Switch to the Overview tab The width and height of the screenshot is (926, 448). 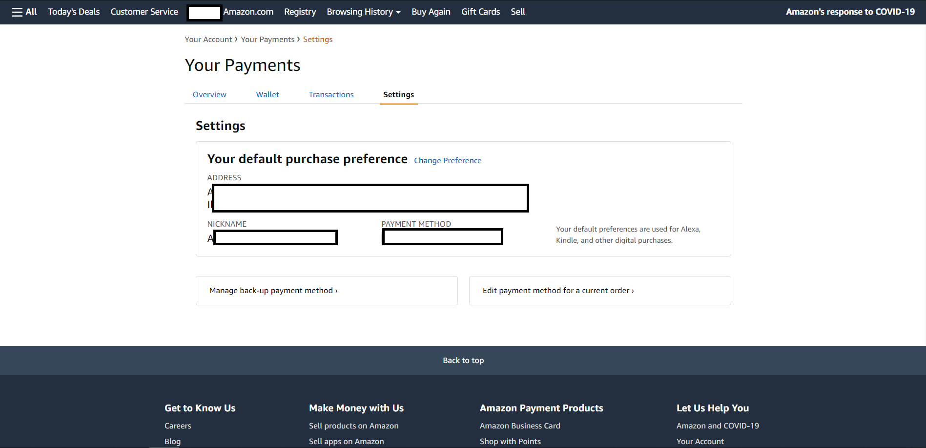coord(209,94)
